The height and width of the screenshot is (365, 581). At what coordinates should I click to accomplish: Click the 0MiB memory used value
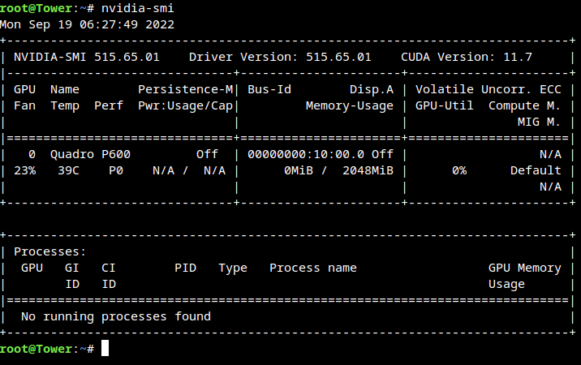click(x=299, y=170)
